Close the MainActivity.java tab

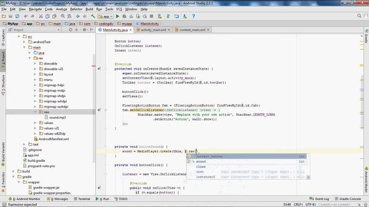pos(131,30)
